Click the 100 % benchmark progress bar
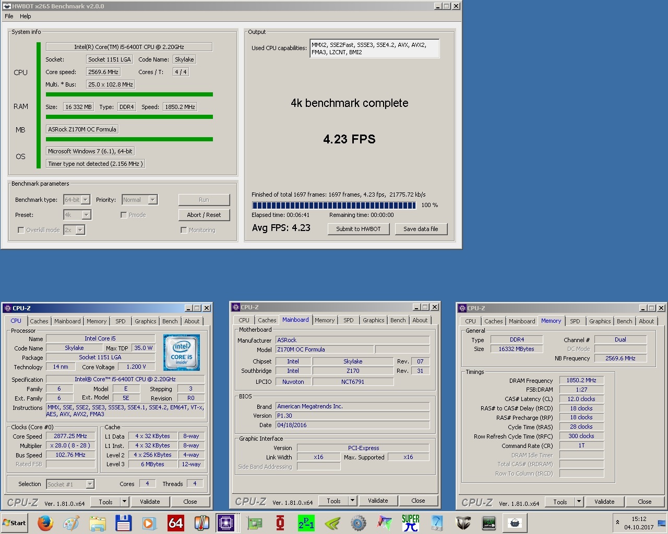The image size is (668, 534). 334,205
